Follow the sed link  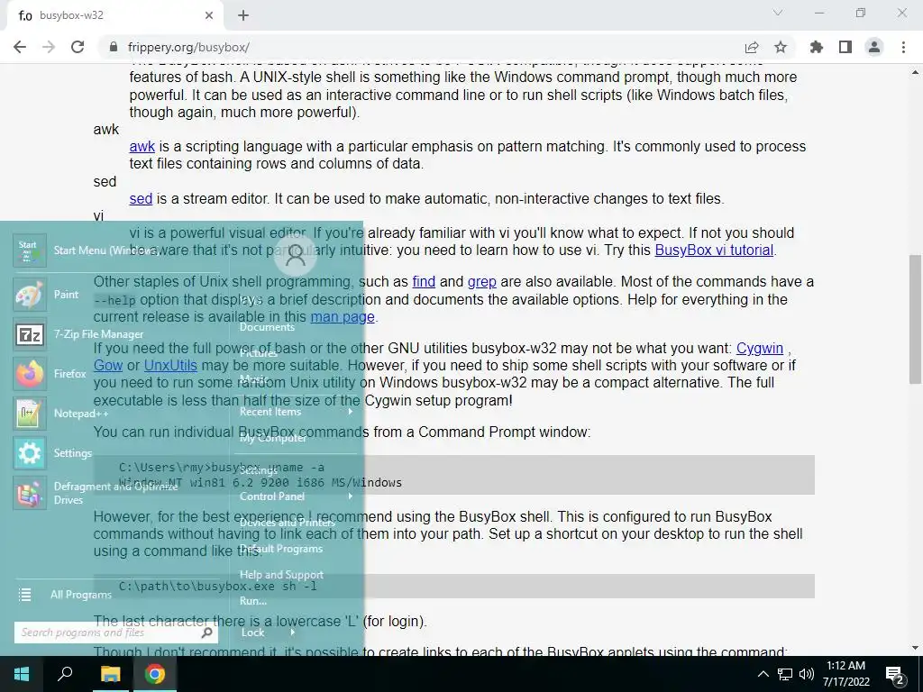(141, 199)
